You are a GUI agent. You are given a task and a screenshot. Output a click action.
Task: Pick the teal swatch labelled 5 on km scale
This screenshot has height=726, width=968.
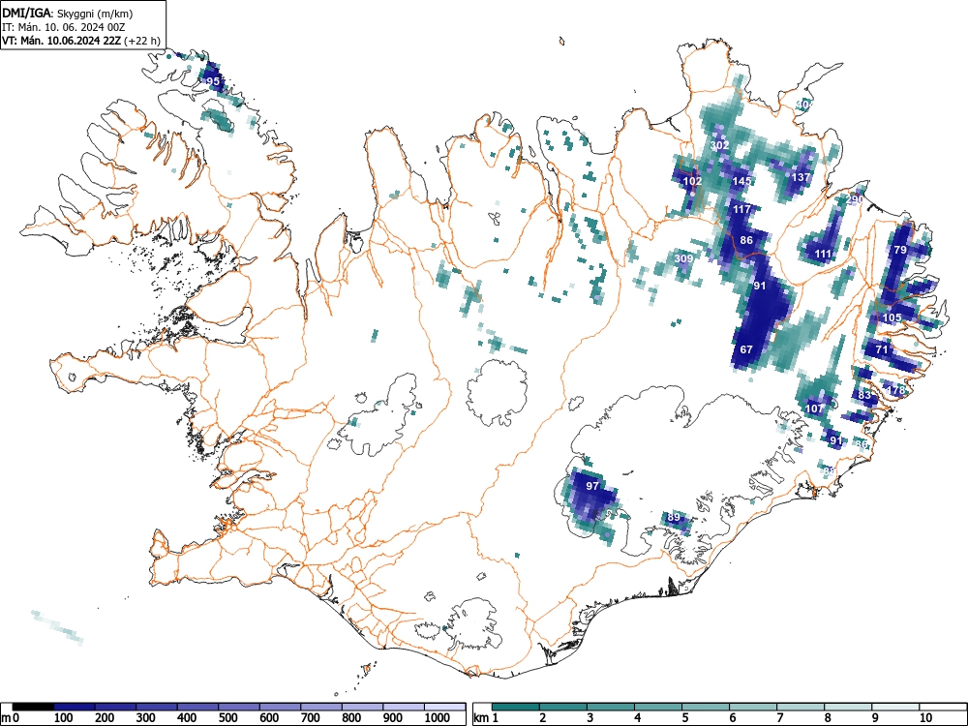[706, 707]
